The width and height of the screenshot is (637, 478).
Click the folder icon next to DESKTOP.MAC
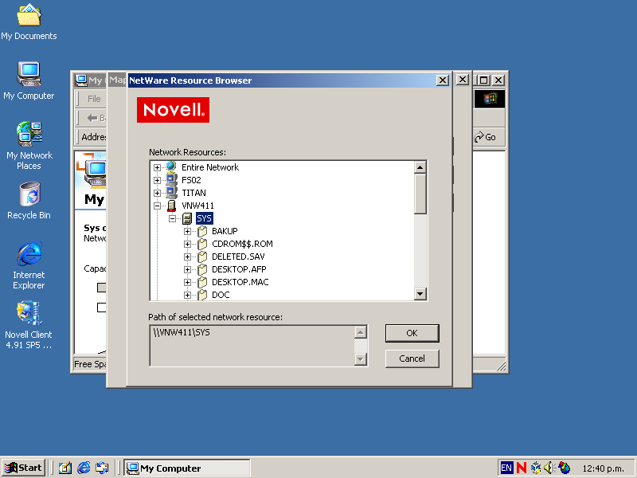[x=202, y=282]
